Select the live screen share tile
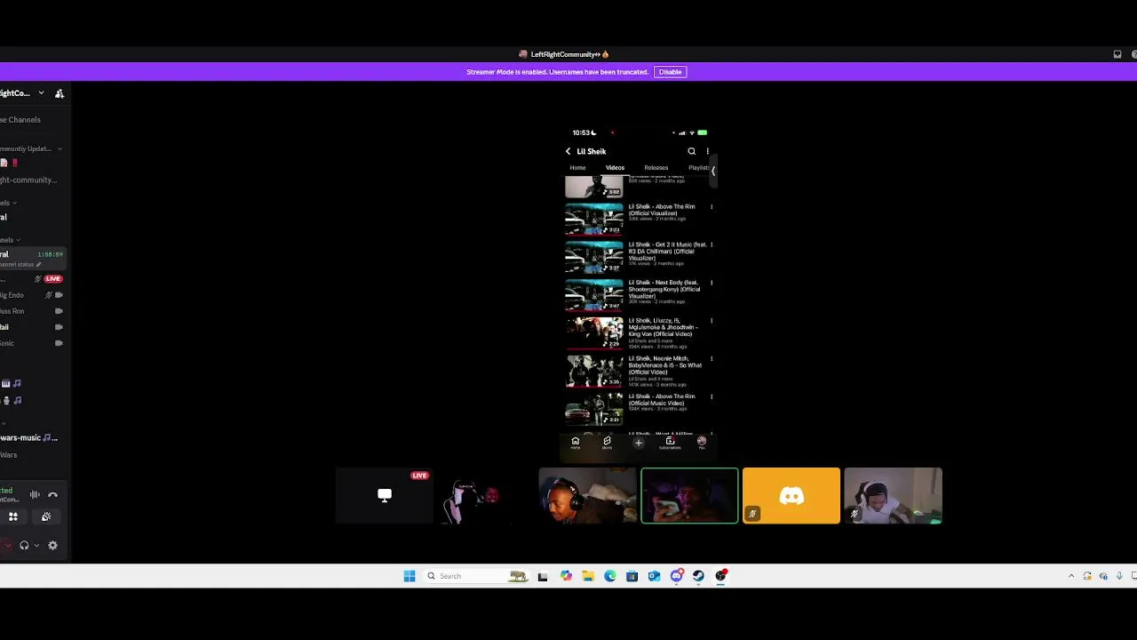The height and width of the screenshot is (640, 1137). 385,496
